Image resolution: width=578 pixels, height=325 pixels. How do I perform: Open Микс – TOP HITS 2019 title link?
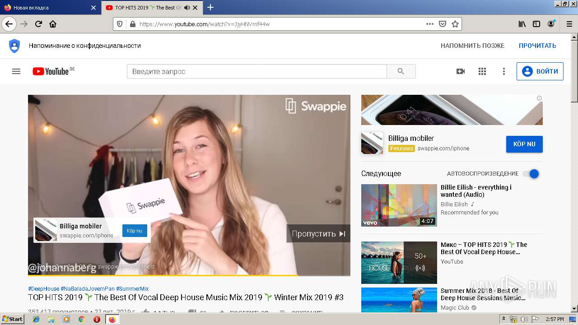(x=484, y=248)
